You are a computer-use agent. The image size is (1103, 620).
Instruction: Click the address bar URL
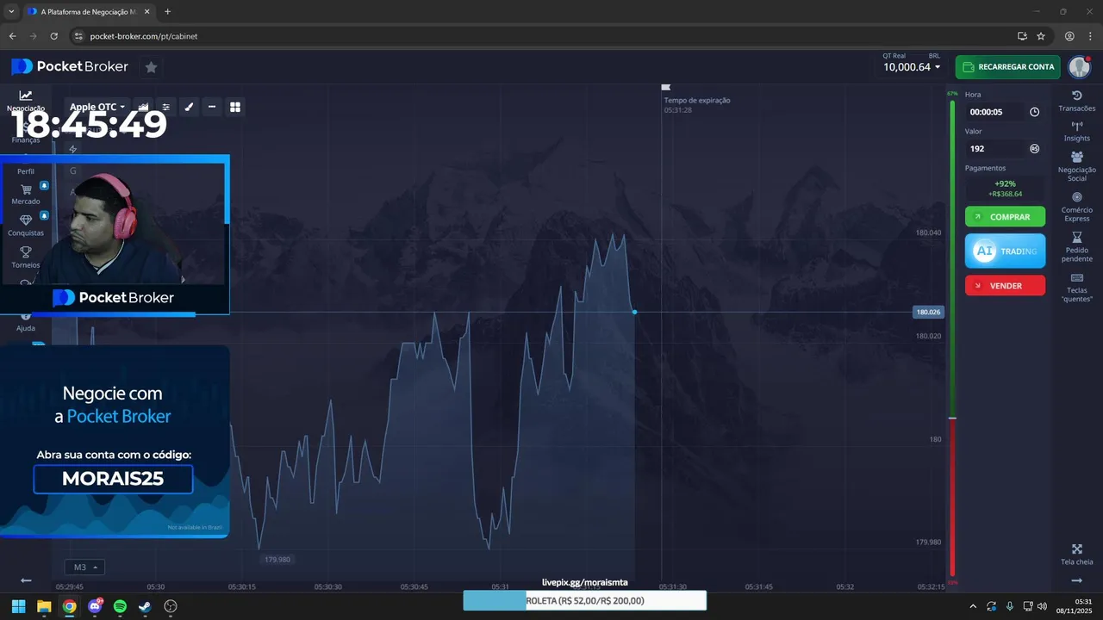pos(144,36)
